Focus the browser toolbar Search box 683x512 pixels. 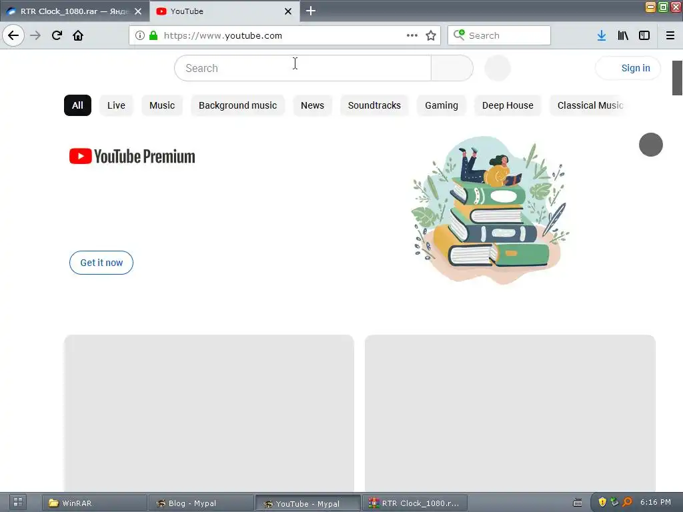[x=499, y=35]
